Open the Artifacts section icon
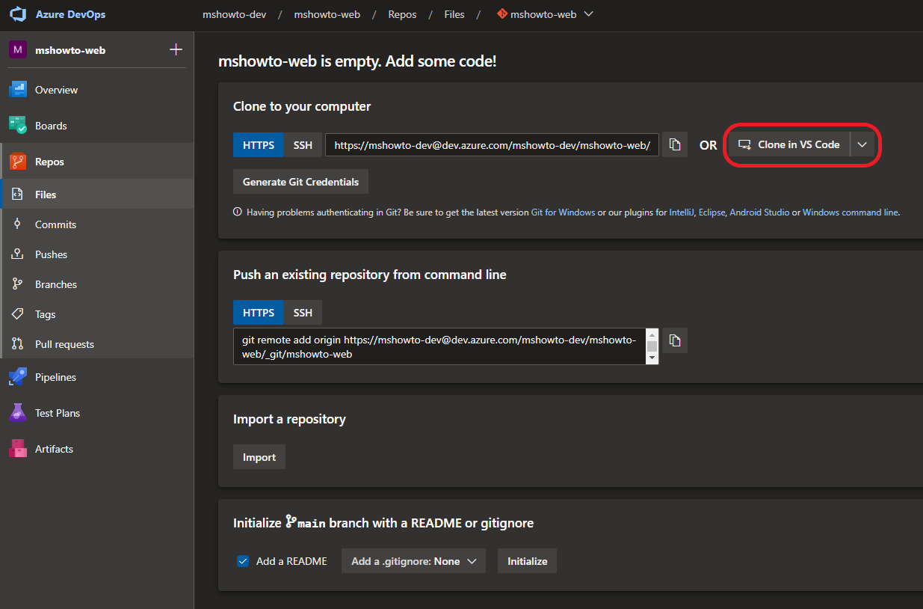 tap(18, 449)
